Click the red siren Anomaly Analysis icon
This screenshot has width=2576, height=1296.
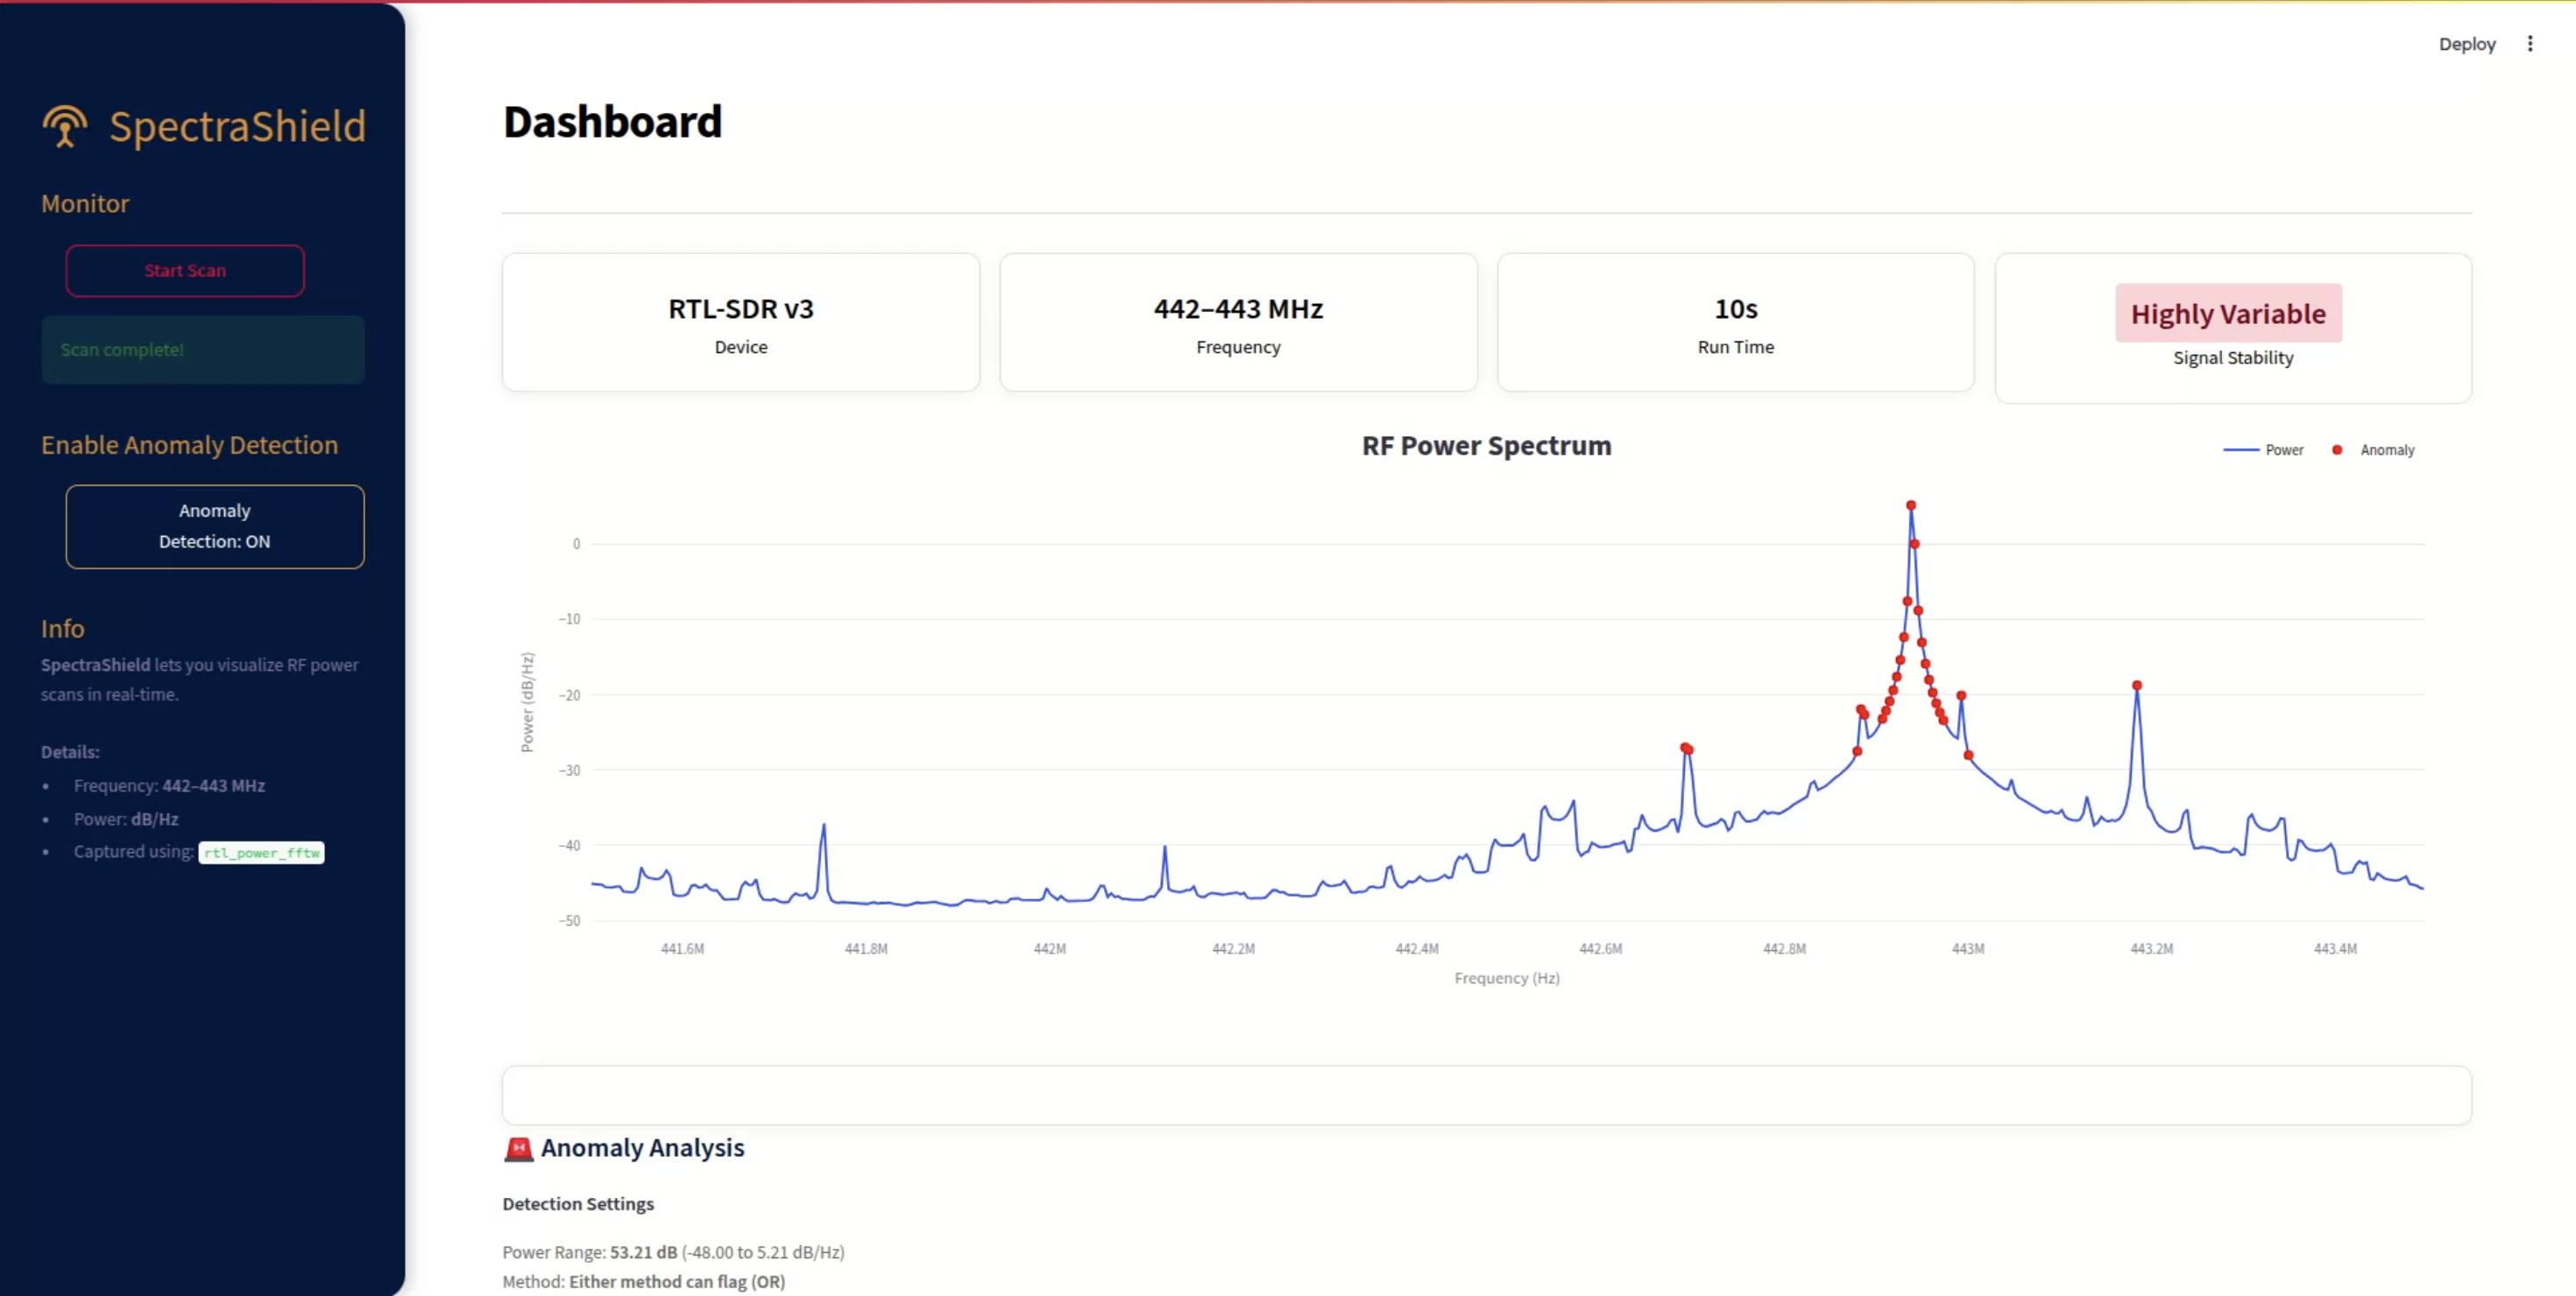click(x=518, y=1149)
